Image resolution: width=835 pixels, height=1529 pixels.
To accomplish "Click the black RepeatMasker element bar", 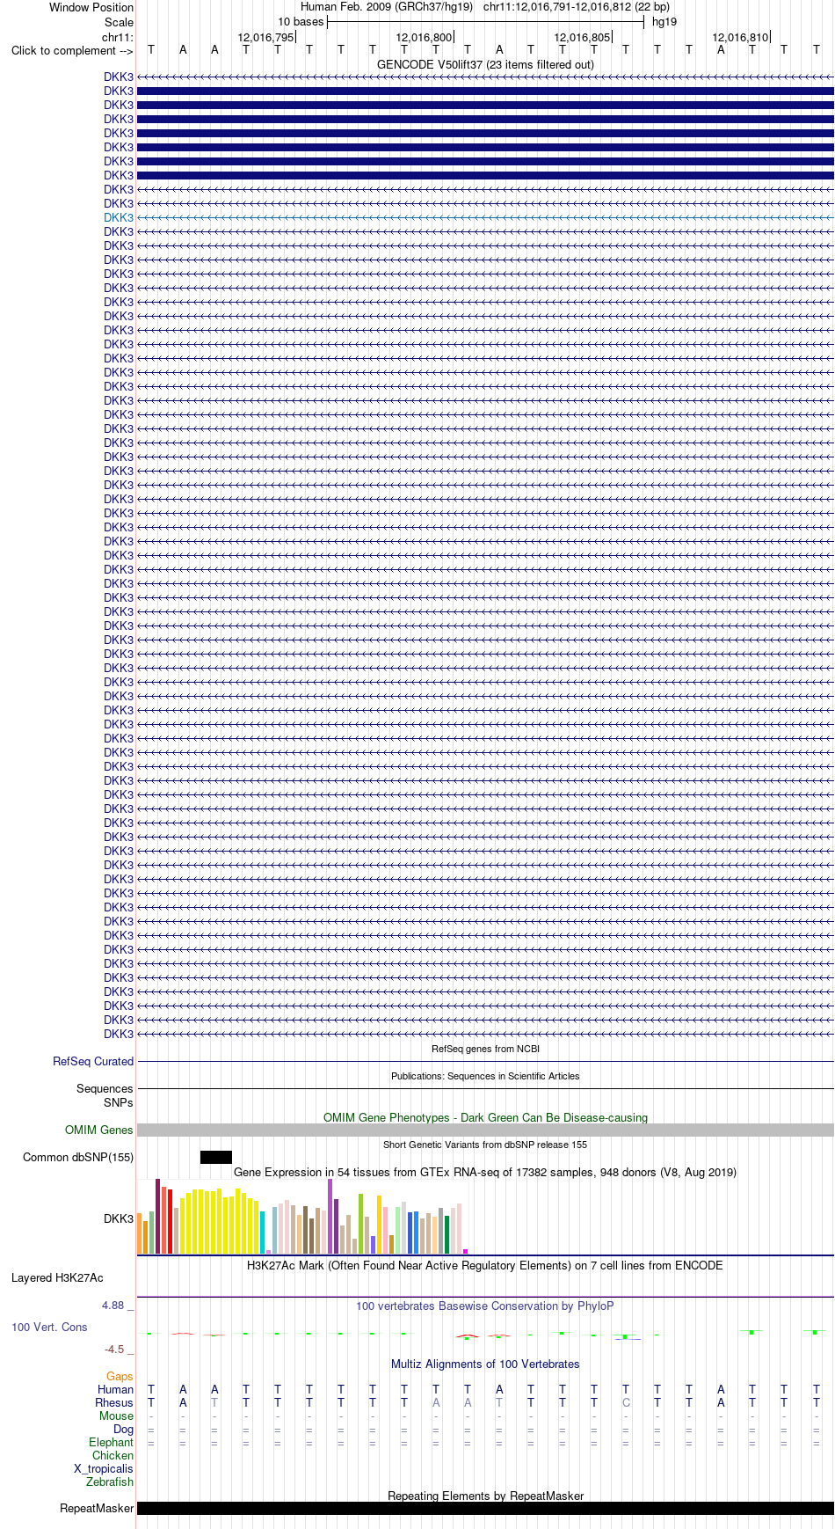I will pos(485,1508).
